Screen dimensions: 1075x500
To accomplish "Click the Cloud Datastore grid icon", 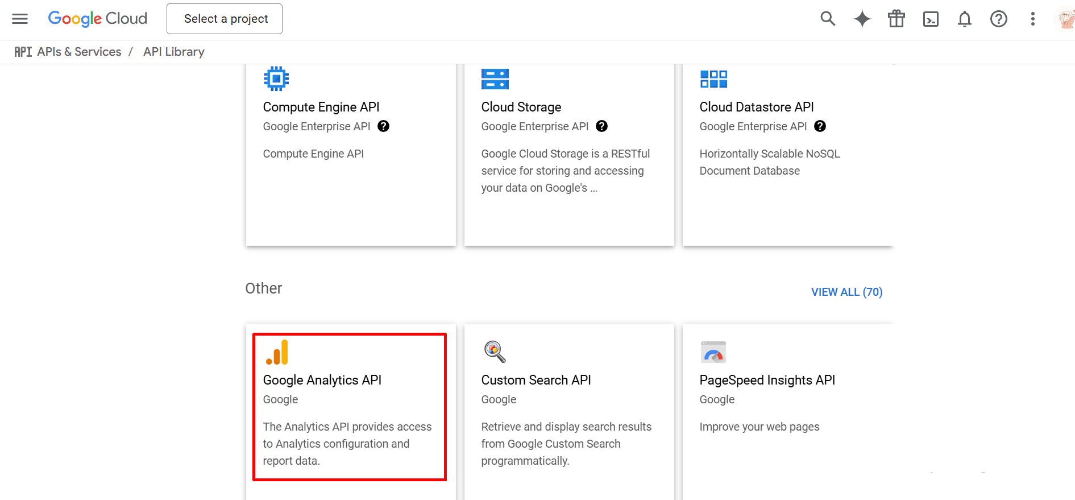I will (x=713, y=79).
